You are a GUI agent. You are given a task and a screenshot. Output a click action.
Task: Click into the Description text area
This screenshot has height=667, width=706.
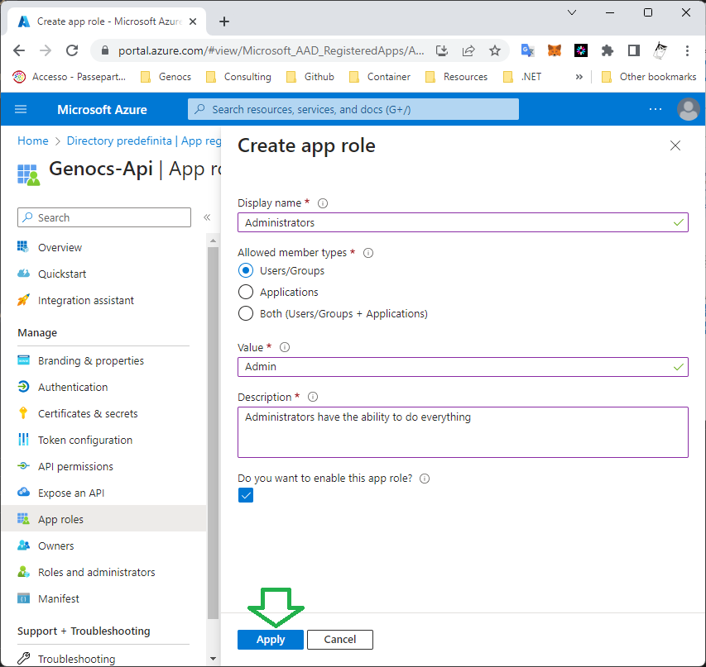[463, 432]
